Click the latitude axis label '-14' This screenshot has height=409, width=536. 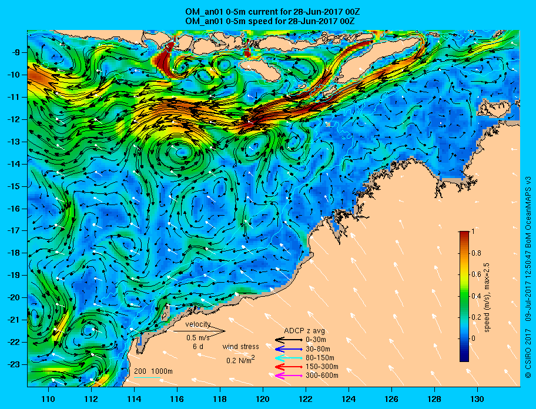tap(14, 164)
